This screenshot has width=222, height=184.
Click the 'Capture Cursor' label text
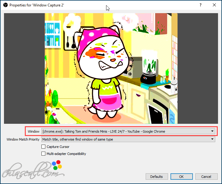tap(58, 147)
